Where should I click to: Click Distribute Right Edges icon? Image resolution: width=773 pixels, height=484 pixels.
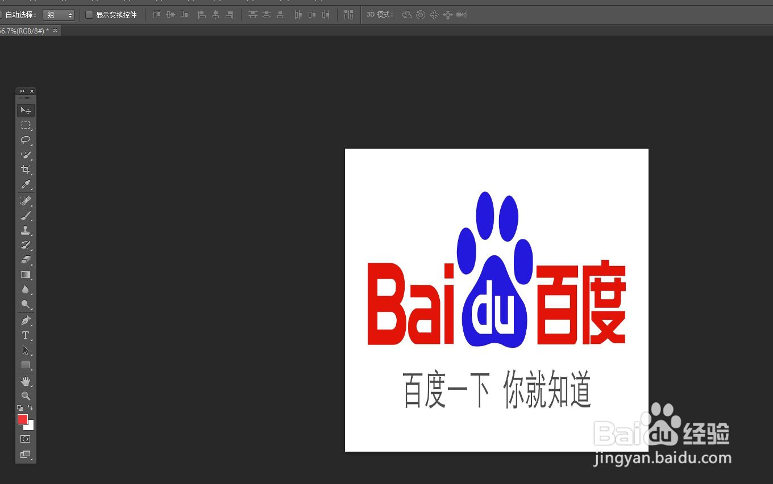coord(325,15)
